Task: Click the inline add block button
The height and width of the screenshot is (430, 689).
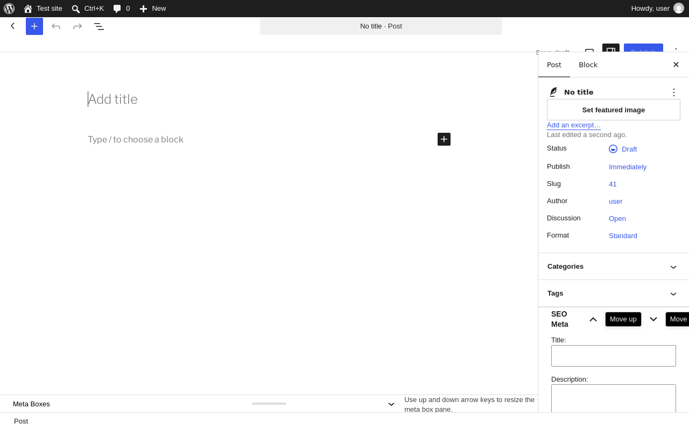Action: pyautogui.click(x=444, y=139)
